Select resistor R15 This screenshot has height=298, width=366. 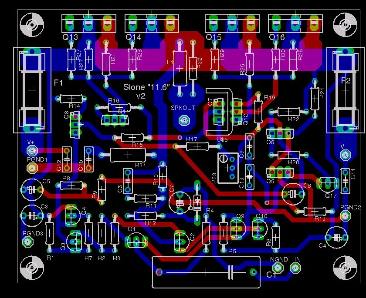click(x=132, y=138)
